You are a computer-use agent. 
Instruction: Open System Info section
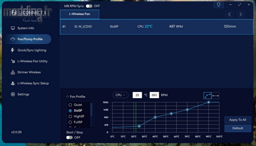26,28
